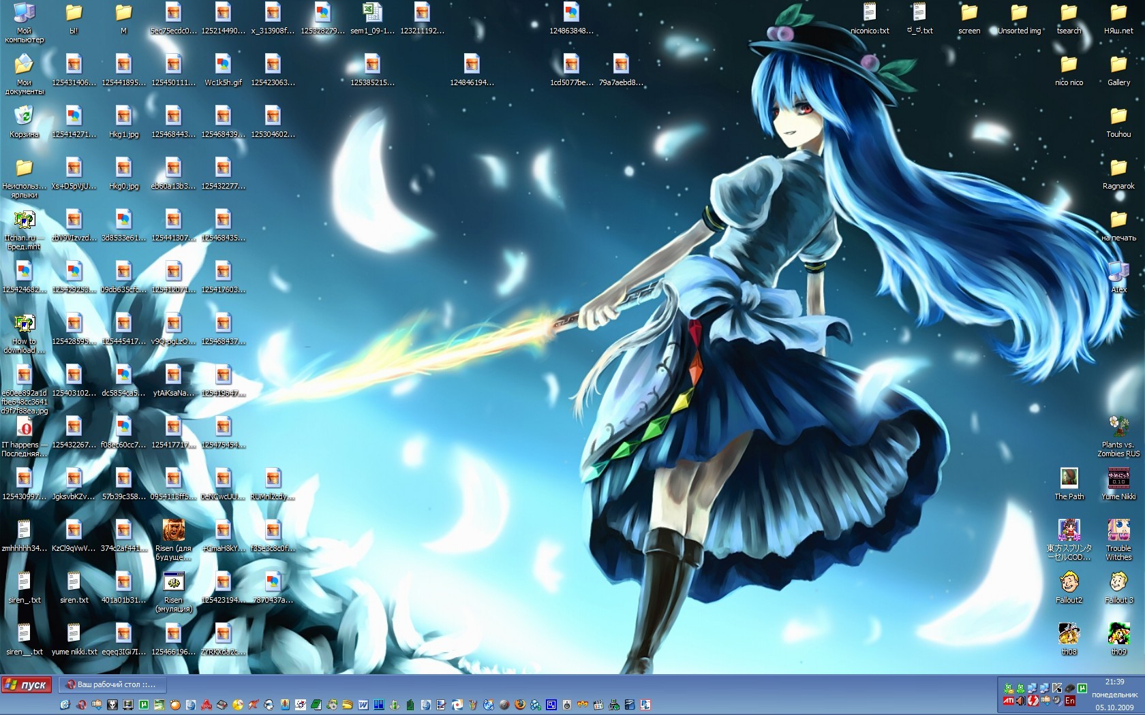The image size is (1145, 715).
Task: Open the Alex network computer icon
Action: click(x=1118, y=276)
